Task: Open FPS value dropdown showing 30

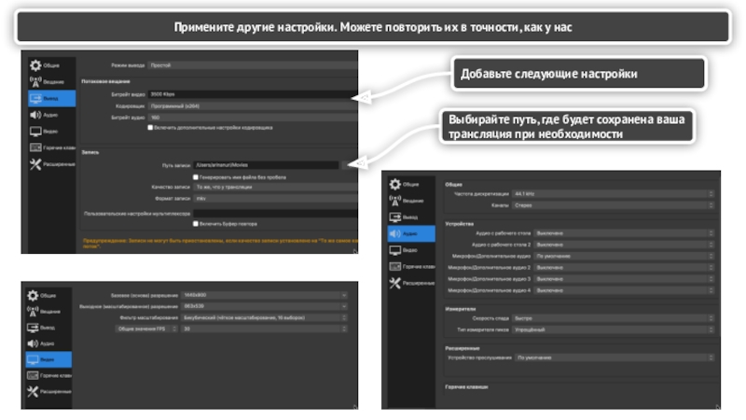Action: click(x=265, y=329)
